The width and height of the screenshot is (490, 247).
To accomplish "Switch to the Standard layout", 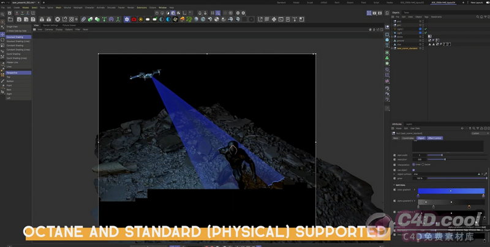I will point(281,2).
